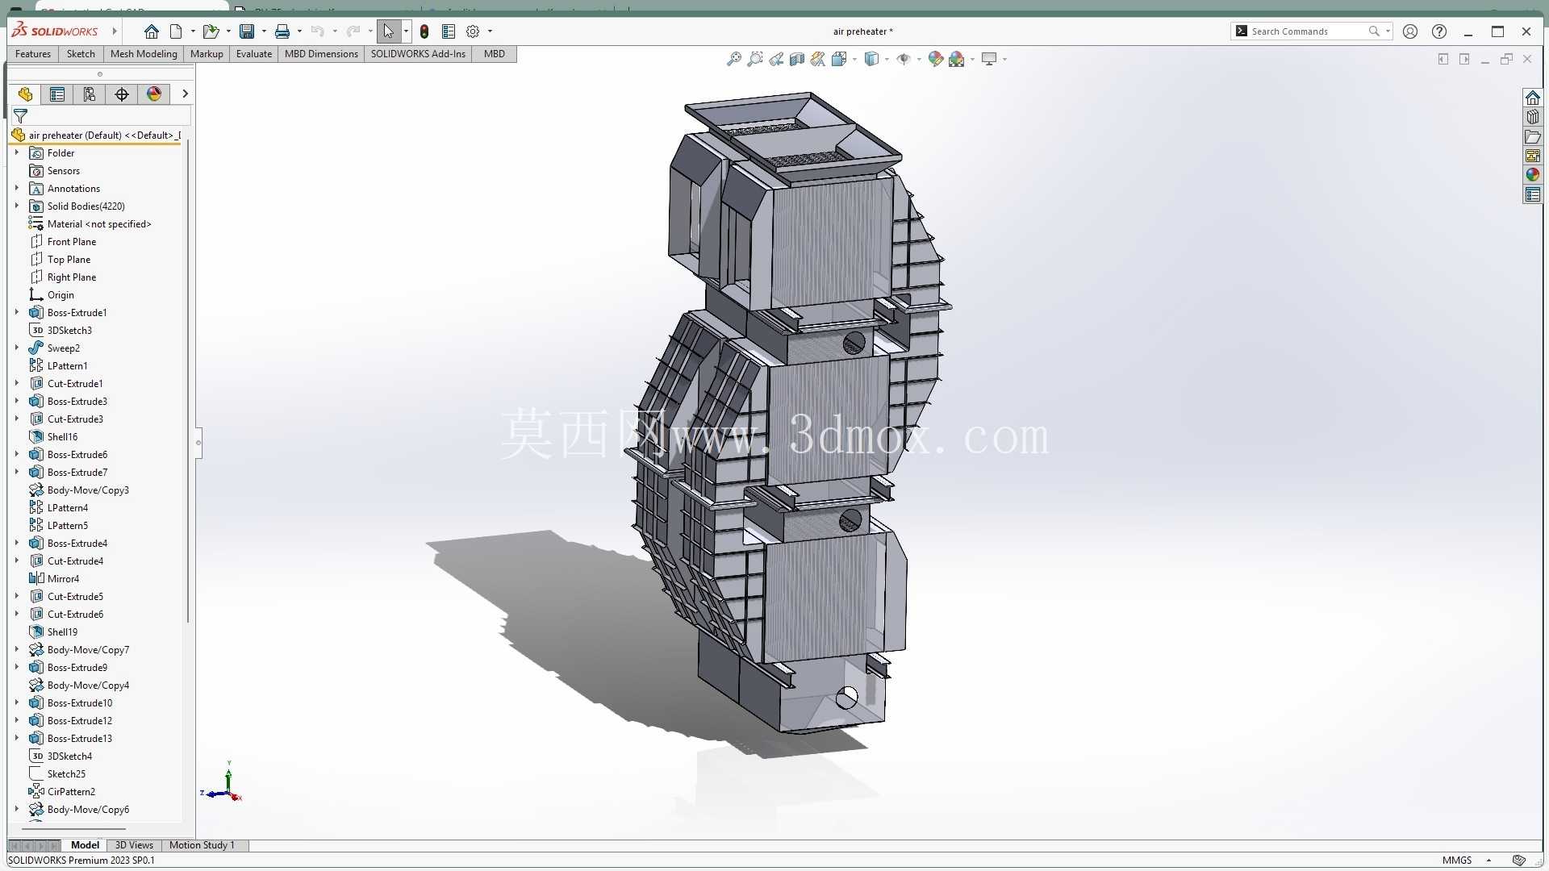Click the Display Style icon
The image size is (1549, 871).
[x=871, y=59]
